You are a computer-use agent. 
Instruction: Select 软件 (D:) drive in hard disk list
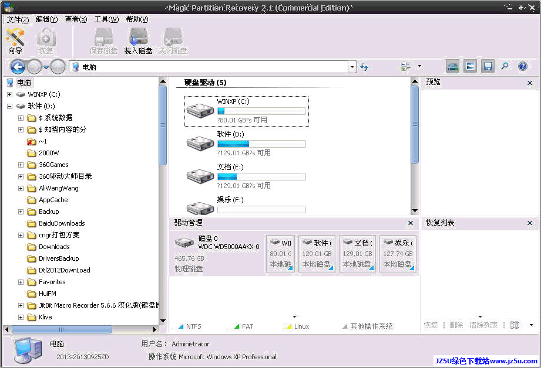246,144
